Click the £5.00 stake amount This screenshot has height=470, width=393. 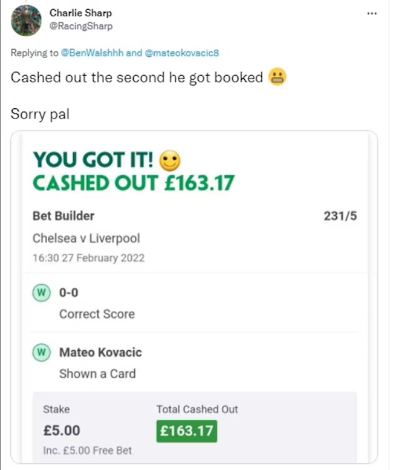tap(62, 431)
